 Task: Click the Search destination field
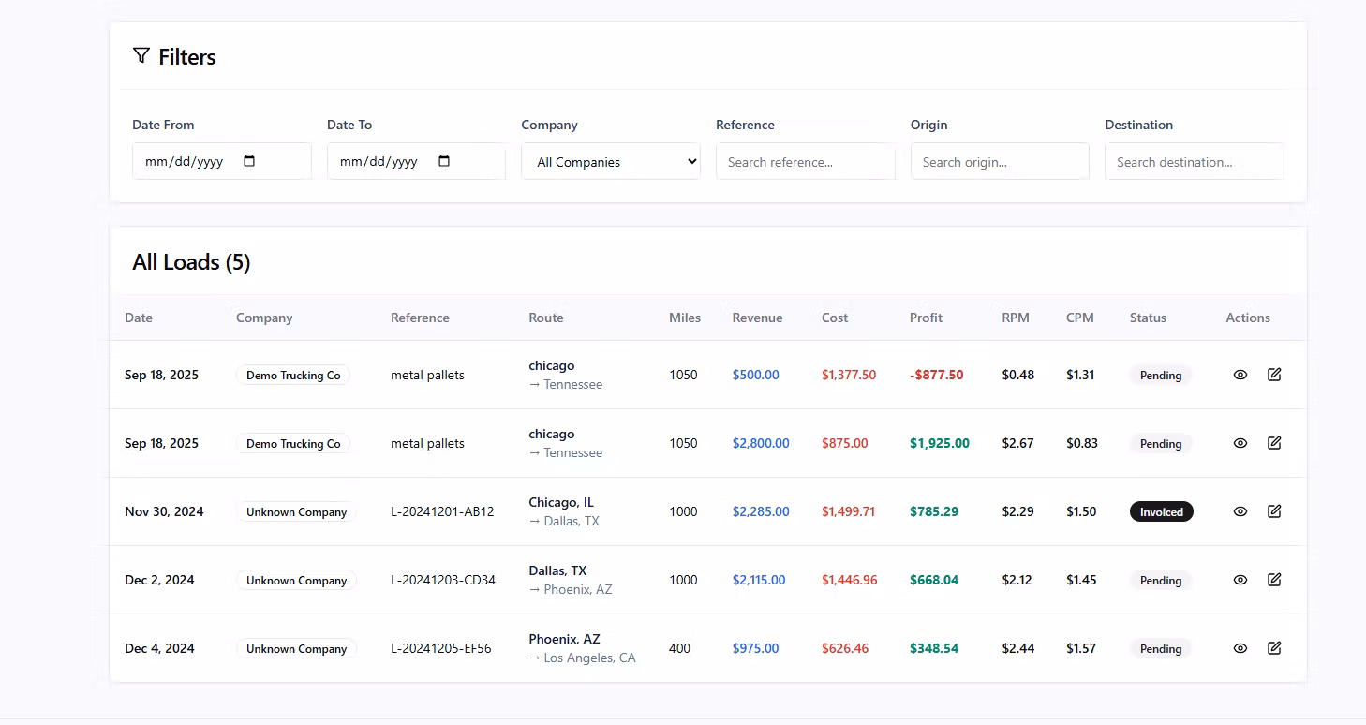coord(1194,161)
